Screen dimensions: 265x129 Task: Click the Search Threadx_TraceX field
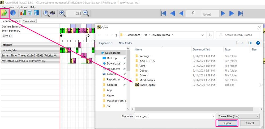238,35
